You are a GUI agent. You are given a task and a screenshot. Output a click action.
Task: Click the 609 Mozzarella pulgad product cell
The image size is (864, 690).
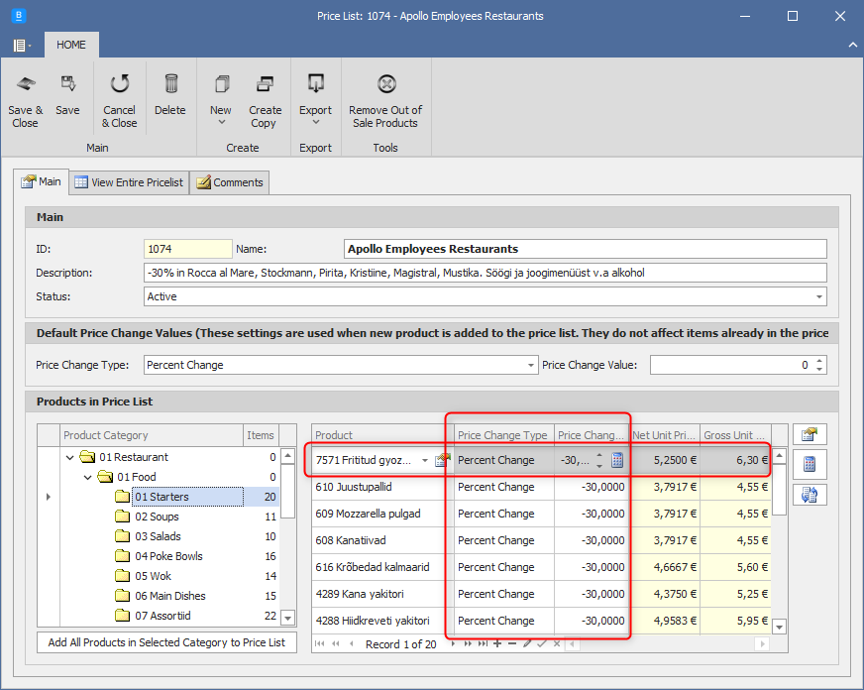pos(382,514)
